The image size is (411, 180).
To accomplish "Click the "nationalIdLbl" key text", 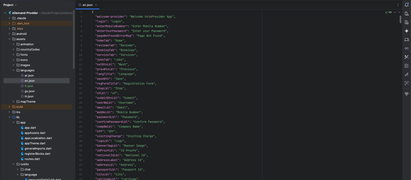I will tap(108, 155).
